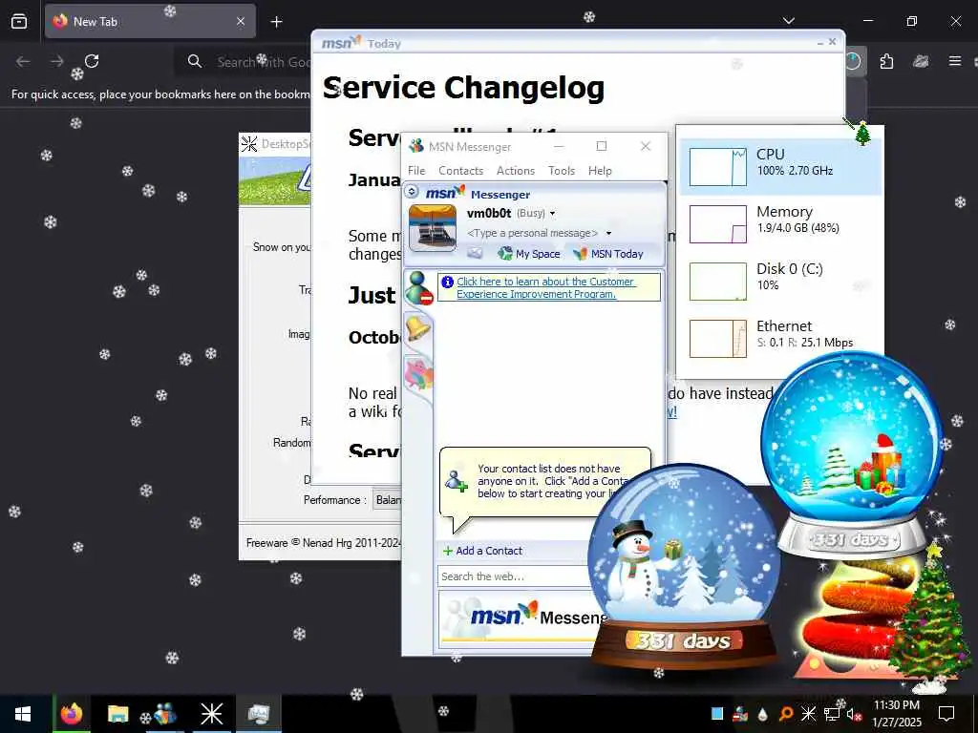This screenshot has height=733, width=978.
Task: Switch to the DesktopSnow snowflake taskbar button
Action: 211,714
